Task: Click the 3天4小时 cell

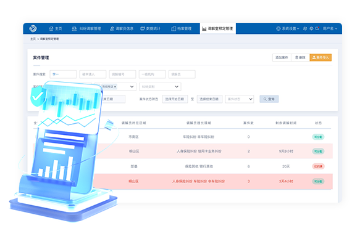Action: 286,181
